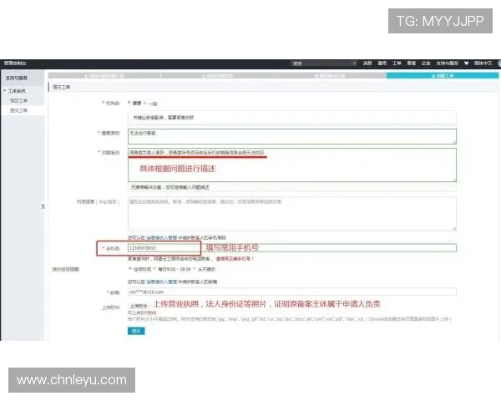The height and width of the screenshot is (401, 501).
Task: Click the 支持与服务 sidebar heading
Action: click(17, 78)
